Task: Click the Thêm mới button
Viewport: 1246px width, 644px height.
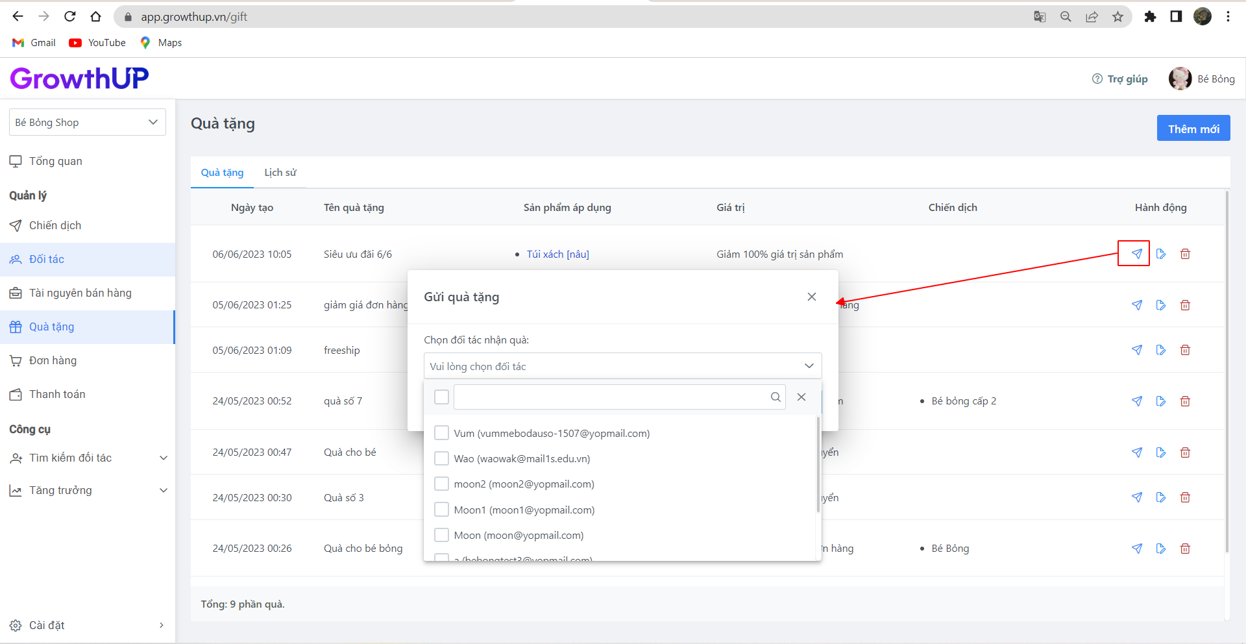Action: click(1193, 129)
